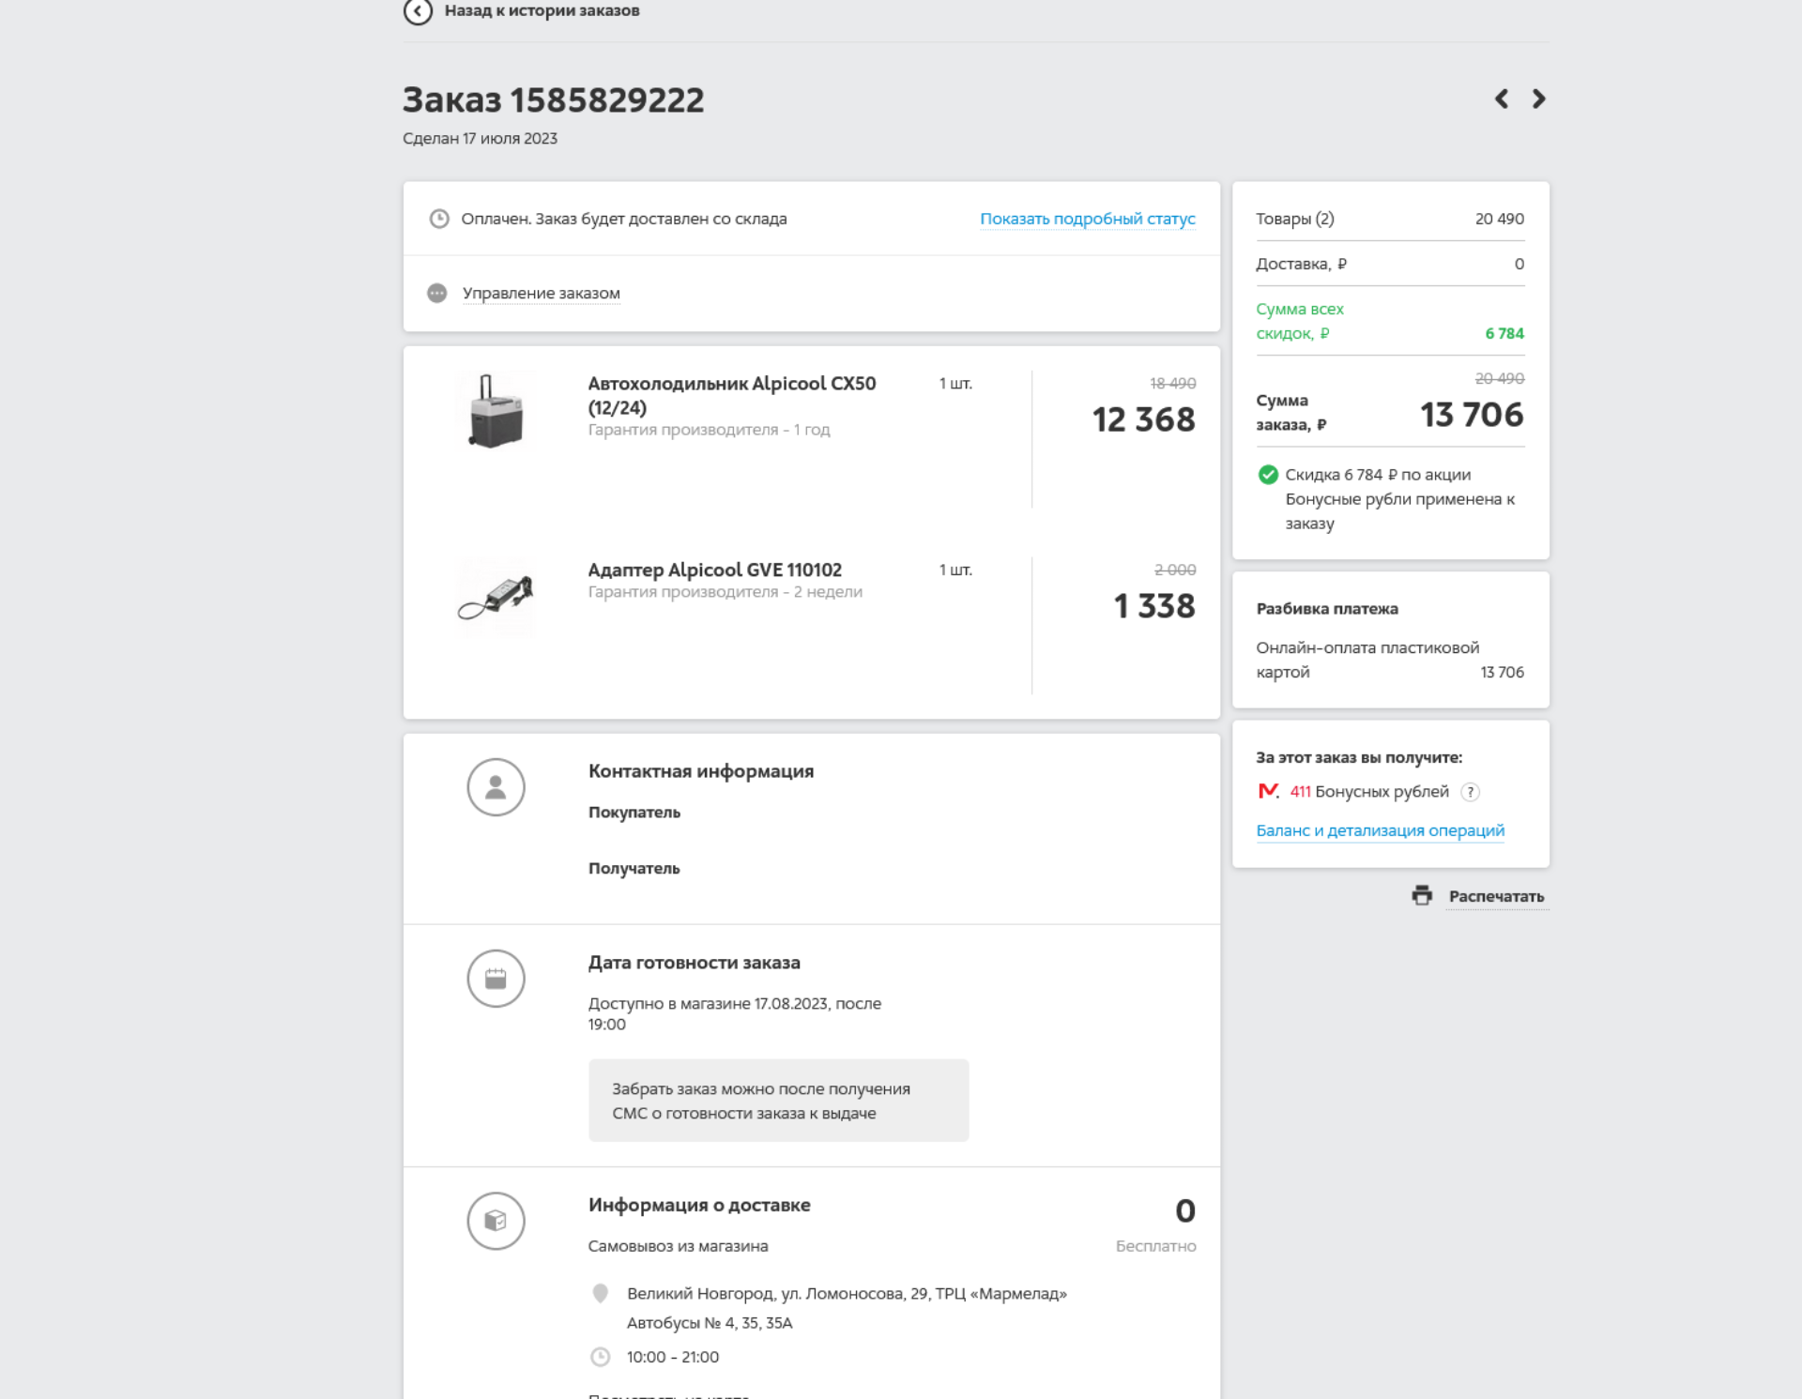Click the three-dots order management icon
1802x1399 pixels.
pos(437,294)
